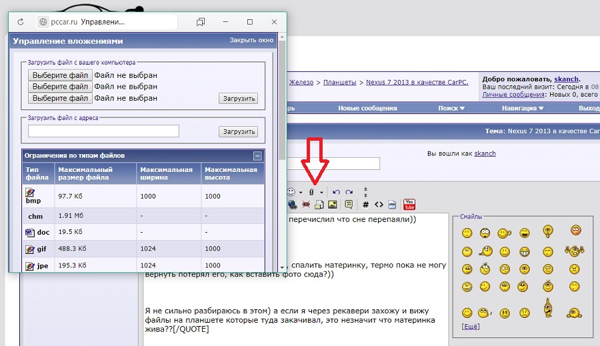The image size is (600, 346).
Task: Click the smiley face icon in editor toolbar
Action: click(291, 192)
